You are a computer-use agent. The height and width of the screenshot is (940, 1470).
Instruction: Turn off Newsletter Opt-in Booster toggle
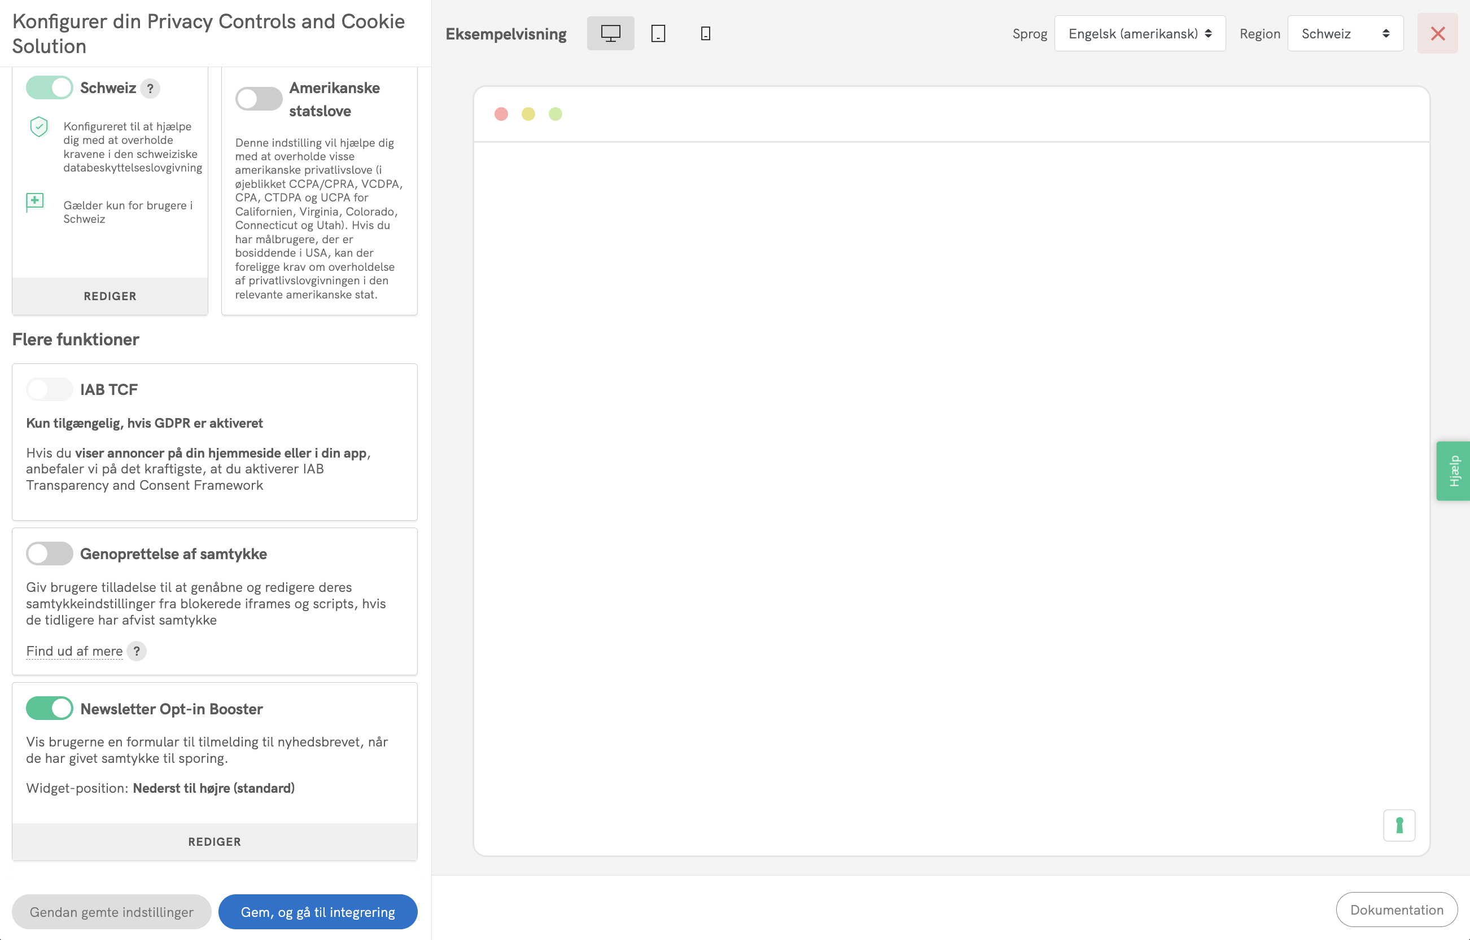(50, 708)
